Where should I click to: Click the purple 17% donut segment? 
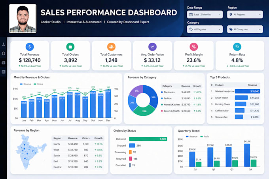coord(136,91)
